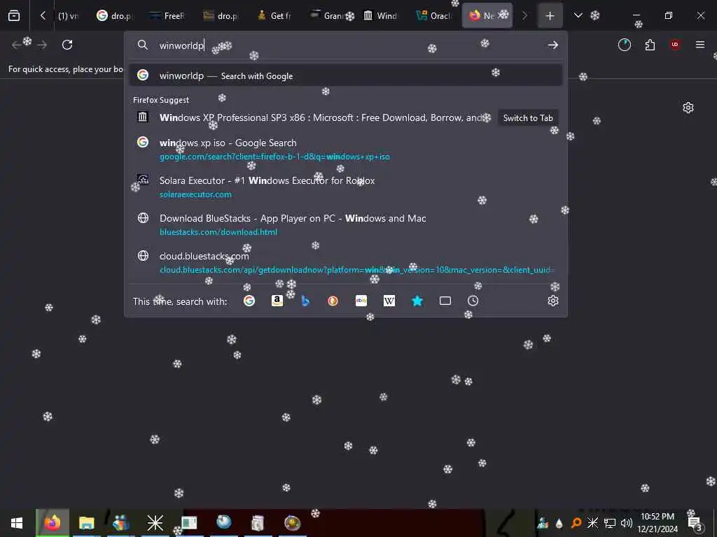Search this time with Google icon
717x537 pixels.
[x=249, y=301]
